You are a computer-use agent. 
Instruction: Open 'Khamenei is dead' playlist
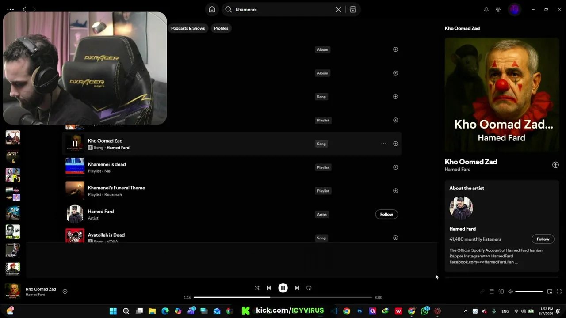tap(107, 164)
